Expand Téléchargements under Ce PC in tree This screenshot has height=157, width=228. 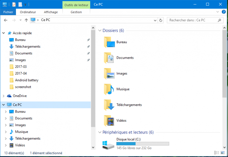coord(6,138)
